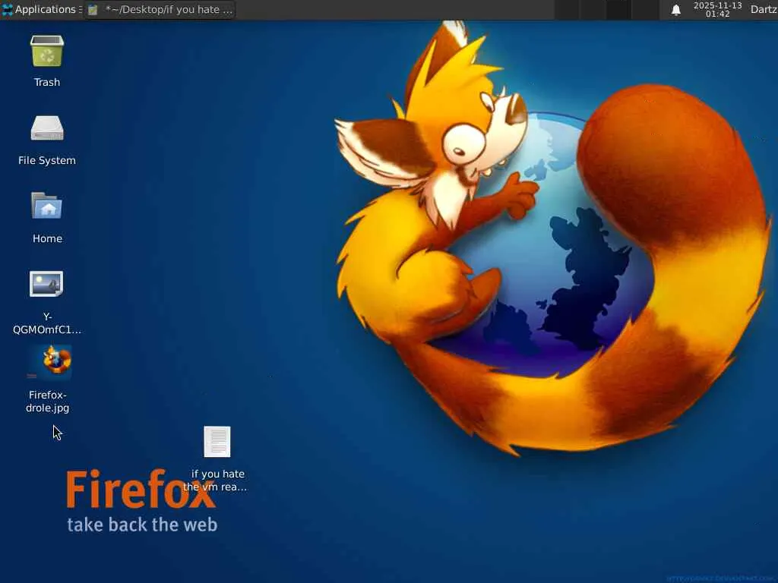Switch to the fourth workspace in the pager

(x=646, y=9)
